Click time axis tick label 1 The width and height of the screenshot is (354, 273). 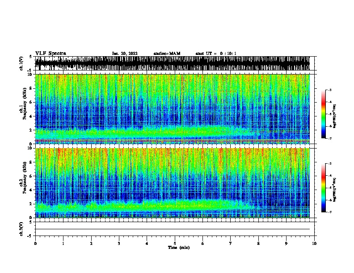click(x=63, y=244)
